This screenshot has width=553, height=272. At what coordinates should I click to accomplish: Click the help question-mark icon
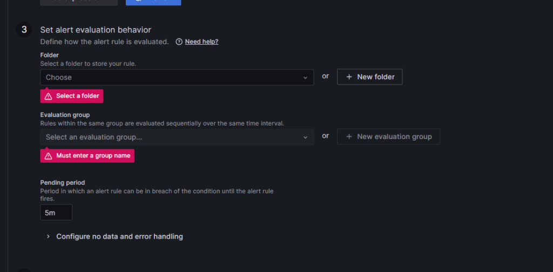[x=179, y=41]
